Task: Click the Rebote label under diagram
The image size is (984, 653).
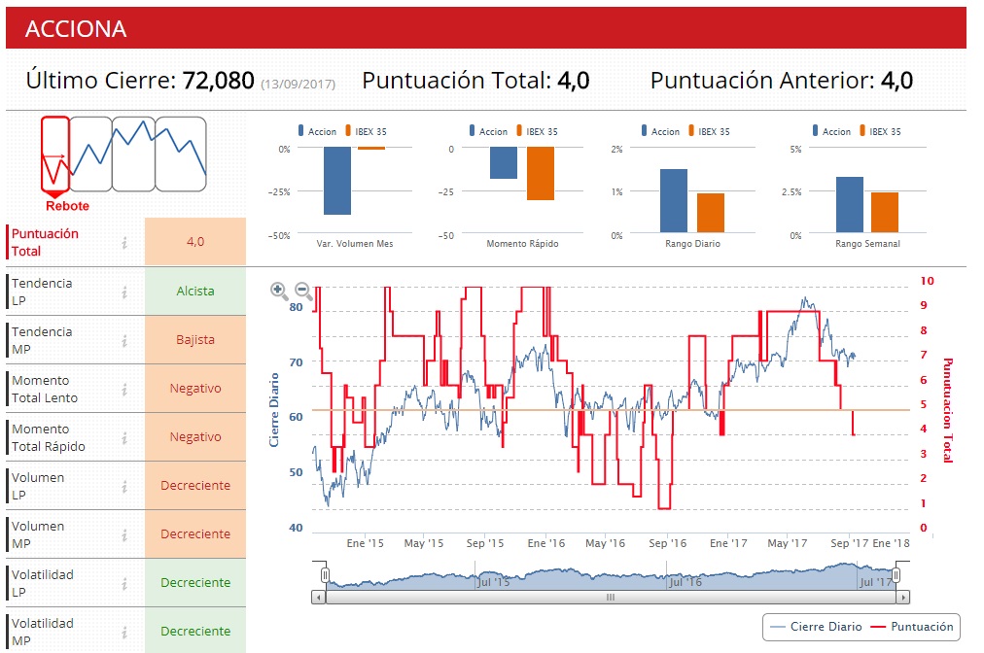Action: click(x=67, y=206)
